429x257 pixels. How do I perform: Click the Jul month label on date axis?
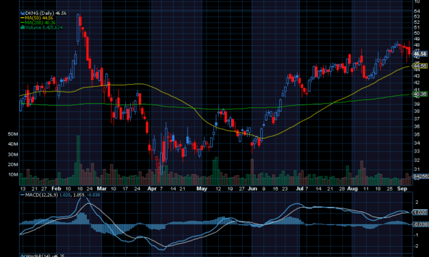coord(299,189)
